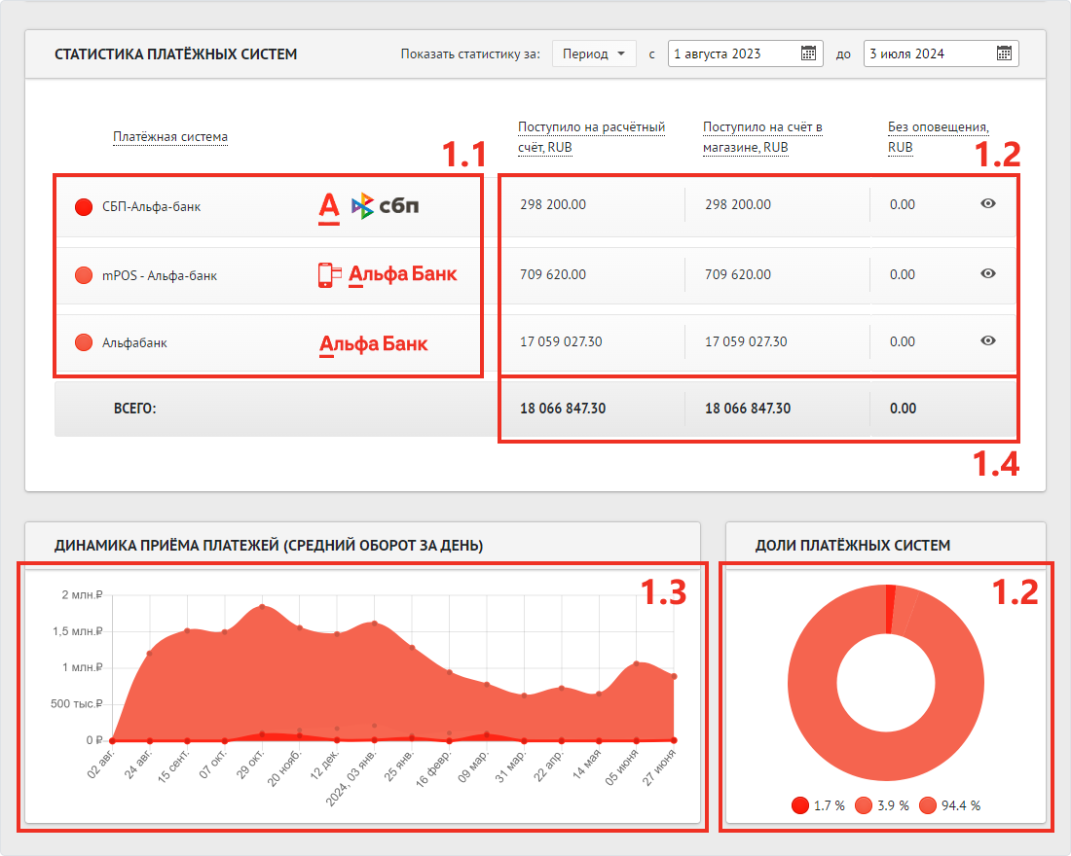Viewport: 1071px width, 856px height.
Task: Click the mPOS Альфа Банк logo
Action: [387, 274]
